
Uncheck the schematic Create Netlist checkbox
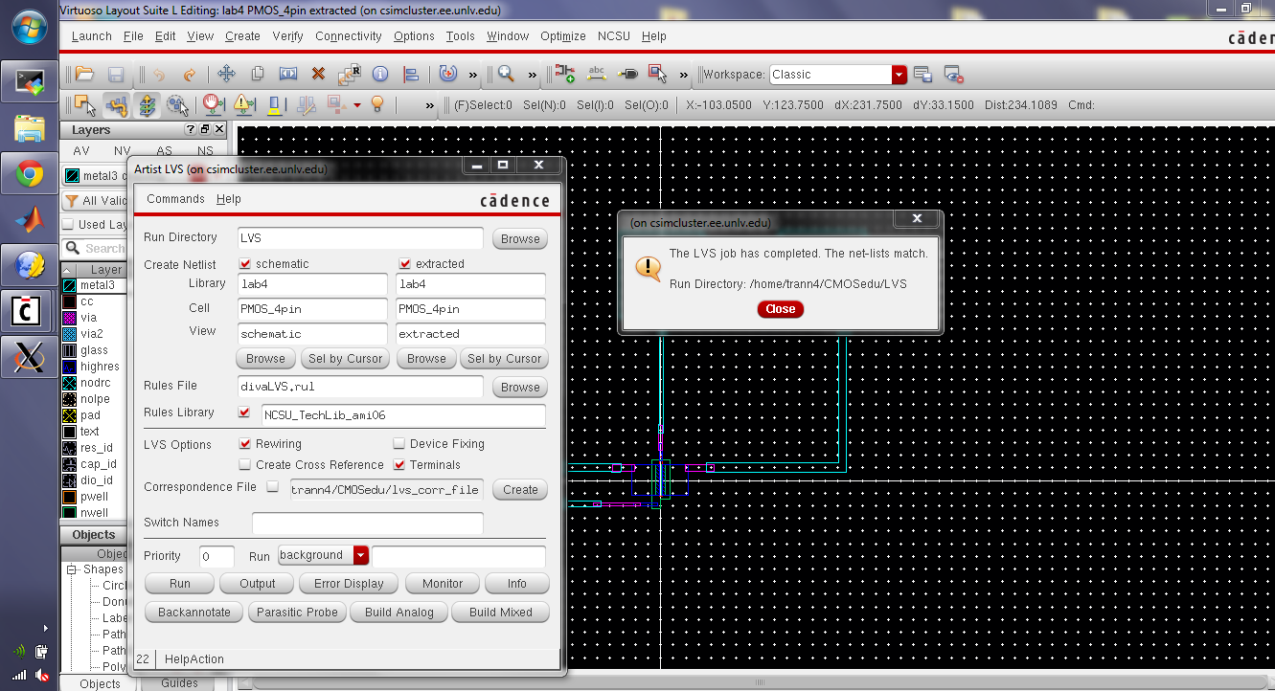point(245,263)
